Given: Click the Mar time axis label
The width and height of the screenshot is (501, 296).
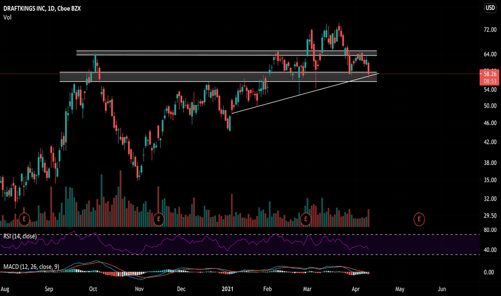Looking at the screenshot, I should 307,289.
